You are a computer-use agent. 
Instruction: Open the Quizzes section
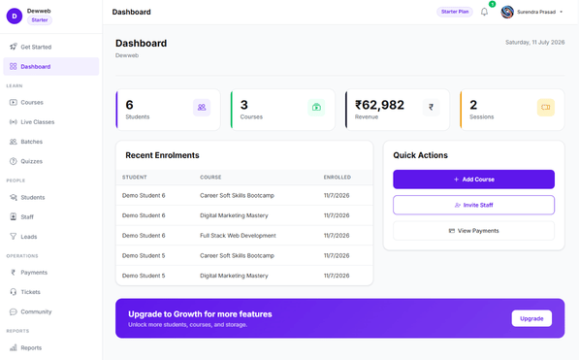click(x=51, y=161)
